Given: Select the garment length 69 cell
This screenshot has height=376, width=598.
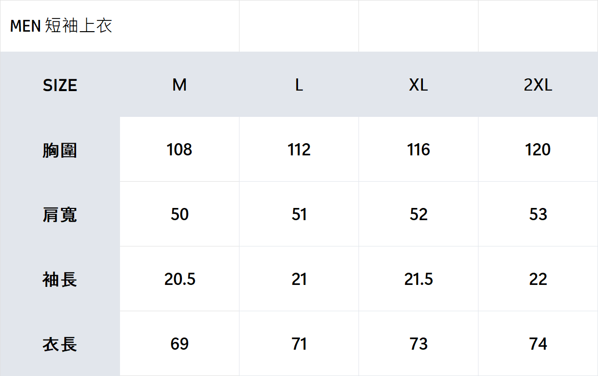Looking at the screenshot, I should click(x=179, y=344).
